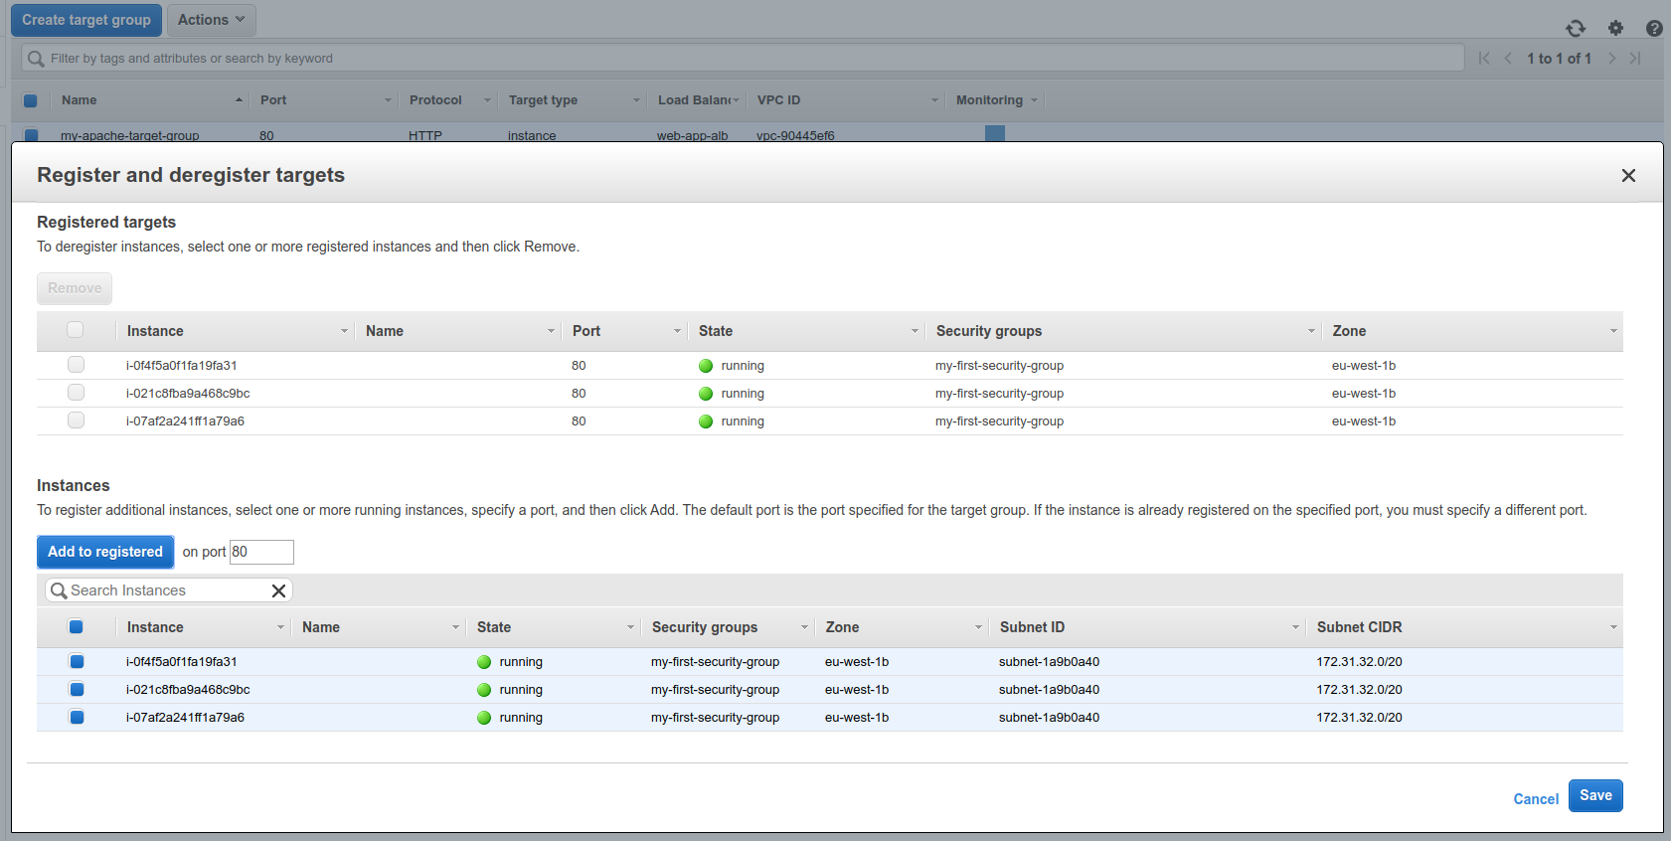Open Instance column menu in Registered targets

(x=344, y=331)
